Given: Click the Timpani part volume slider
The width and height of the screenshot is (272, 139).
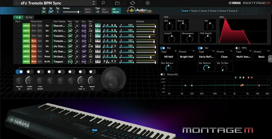Looking at the screenshot, I should [146, 62].
